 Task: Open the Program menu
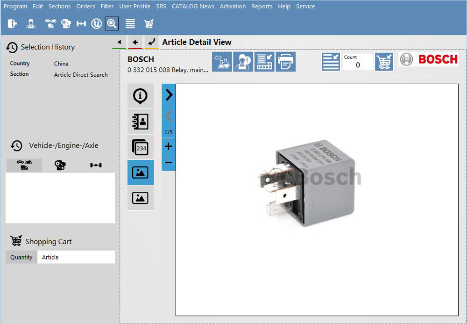15,6
